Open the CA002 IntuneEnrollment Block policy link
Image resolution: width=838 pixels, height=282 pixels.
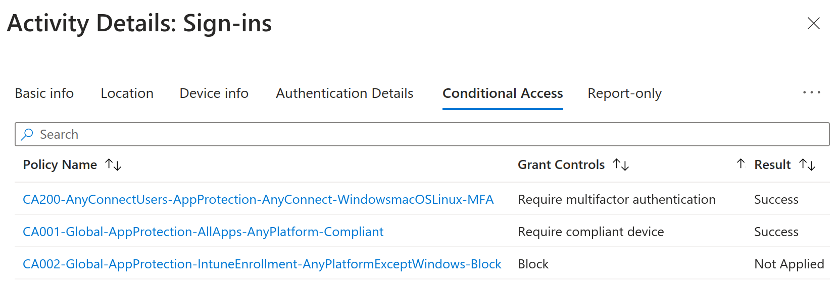pos(262,264)
